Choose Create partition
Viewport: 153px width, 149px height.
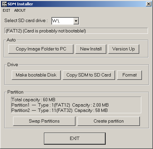[x=109, y=121]
